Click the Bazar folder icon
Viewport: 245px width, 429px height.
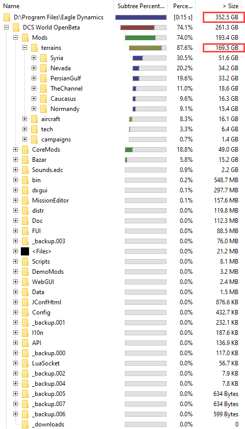tap(25, 159)
